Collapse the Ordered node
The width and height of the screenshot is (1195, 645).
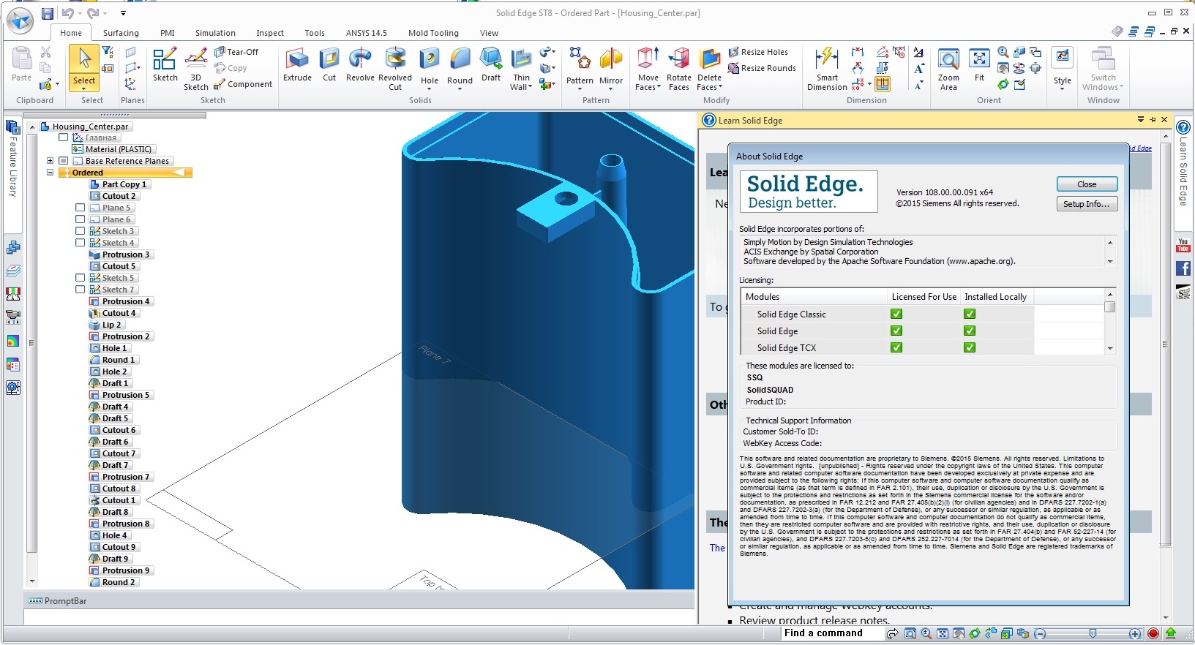click(50, 173)
